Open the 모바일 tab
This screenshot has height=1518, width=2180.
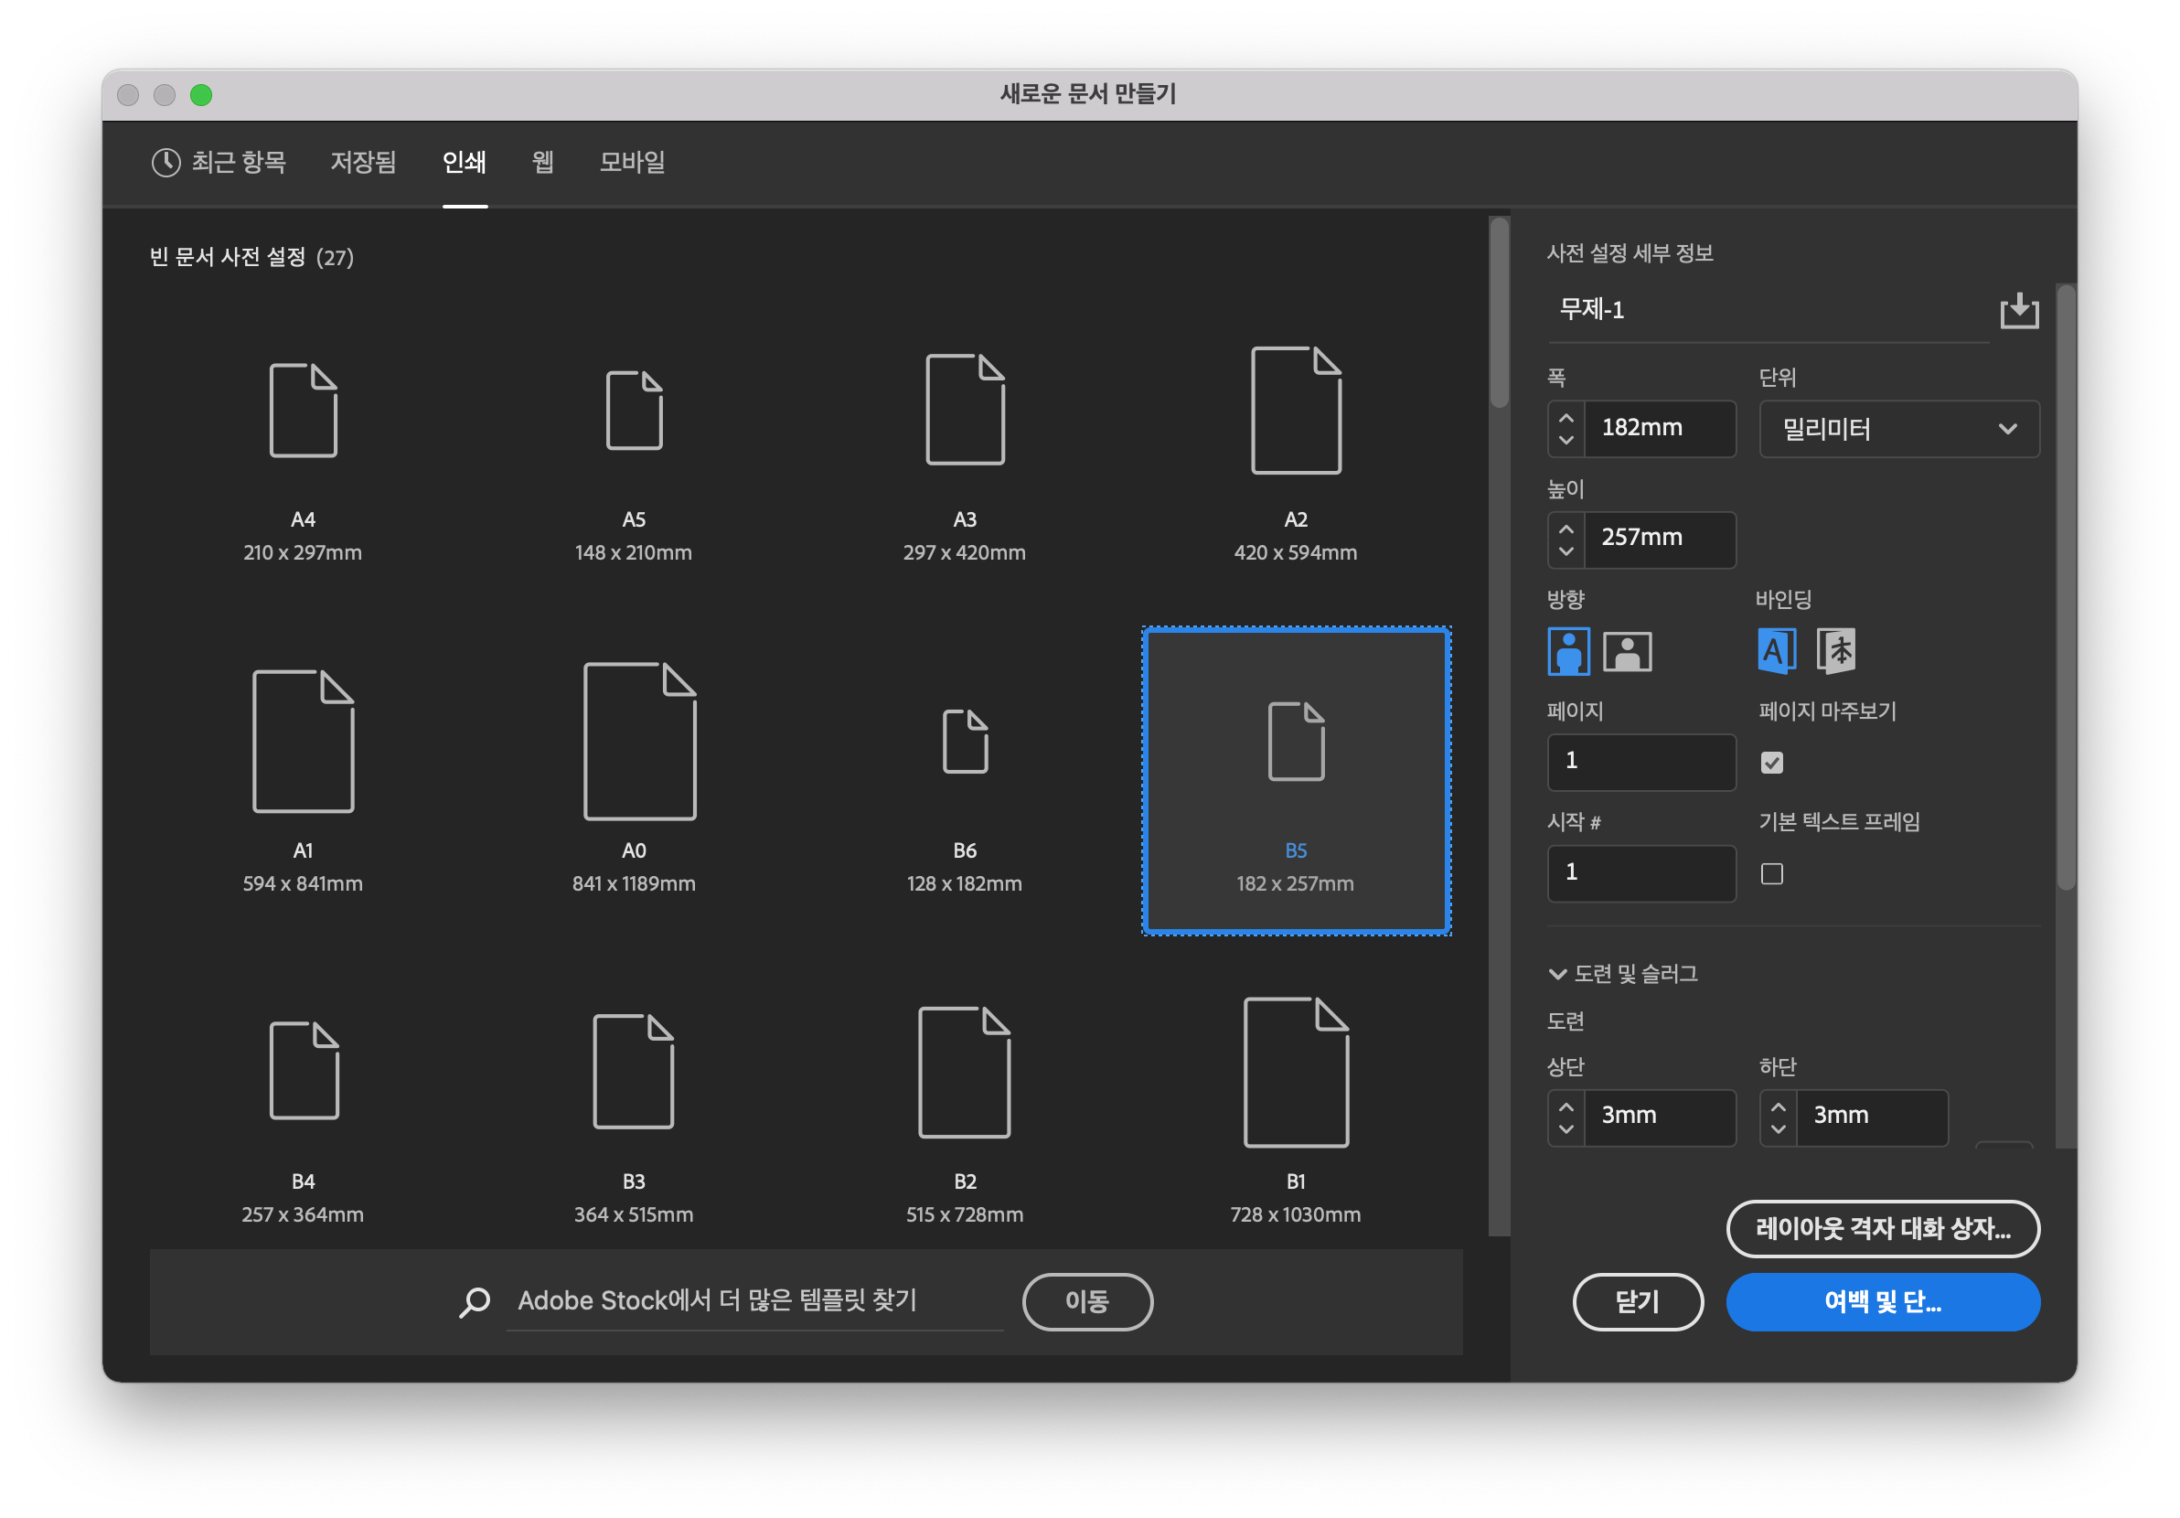click(x=631, y=163)
